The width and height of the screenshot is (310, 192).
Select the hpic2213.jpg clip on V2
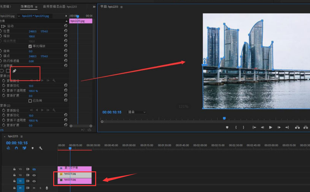(75, 174)
